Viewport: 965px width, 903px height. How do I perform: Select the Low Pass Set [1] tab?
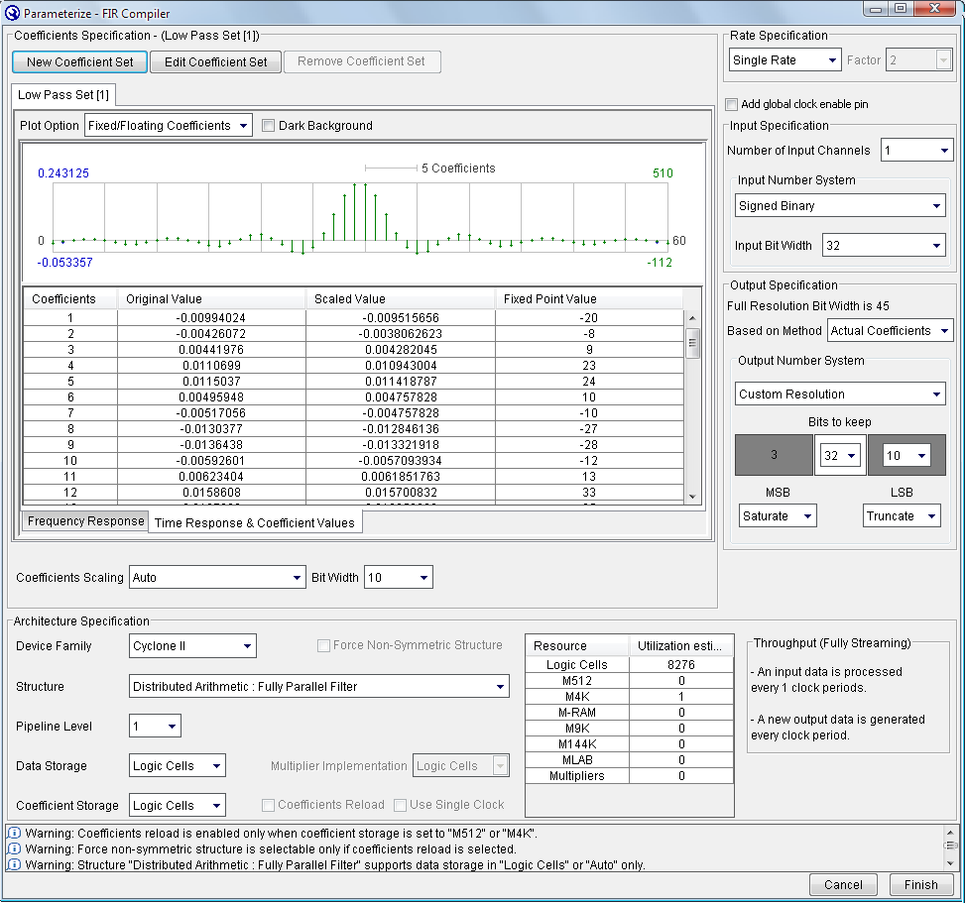point(63,95)
